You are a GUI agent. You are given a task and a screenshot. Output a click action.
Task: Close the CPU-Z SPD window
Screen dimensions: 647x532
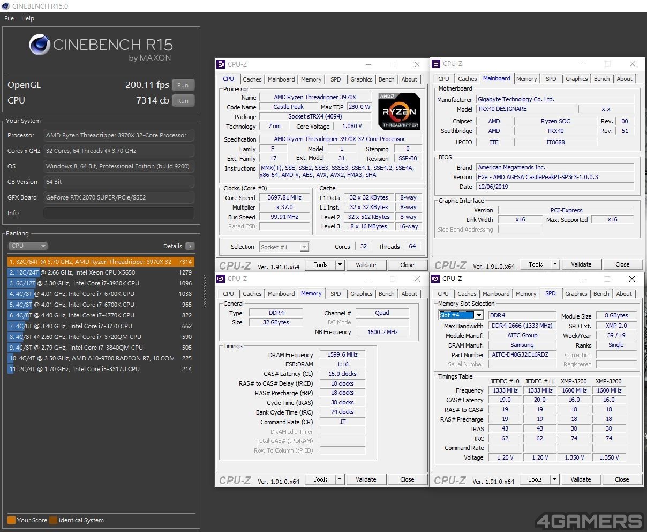pyautogui.click(x=631, y=279)
